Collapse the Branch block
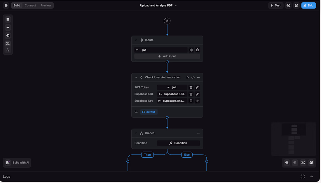The image size is (321, 183). 136,133
